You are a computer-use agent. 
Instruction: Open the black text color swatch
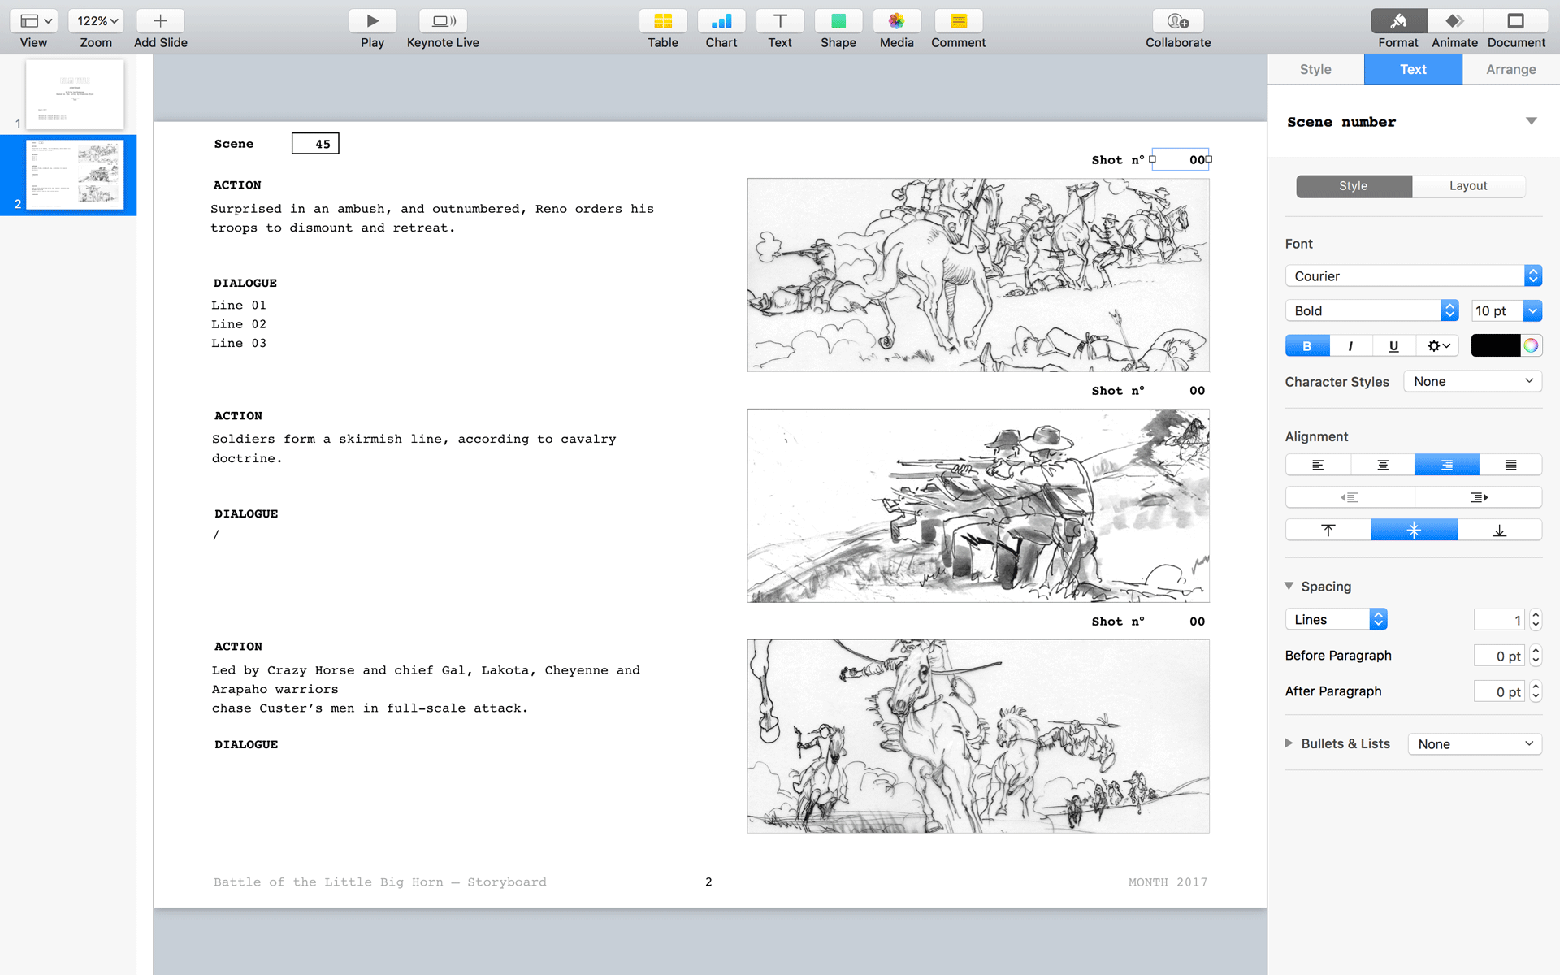1494,346
